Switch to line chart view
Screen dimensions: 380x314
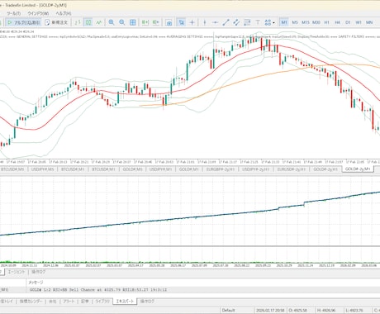[x=99, y=22]
